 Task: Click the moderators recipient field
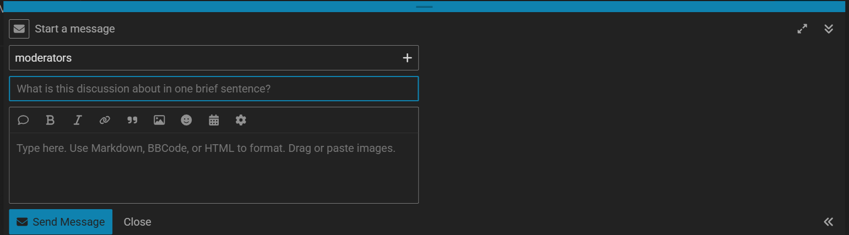coord(204,58)
